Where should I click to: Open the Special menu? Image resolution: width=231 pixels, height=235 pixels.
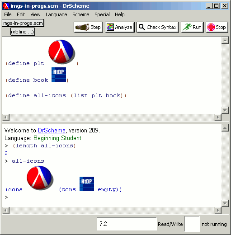coord(102,14)
